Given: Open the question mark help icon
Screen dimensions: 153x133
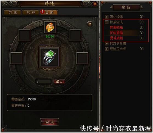Looking at the screenshot, I should tap(90, 24).
